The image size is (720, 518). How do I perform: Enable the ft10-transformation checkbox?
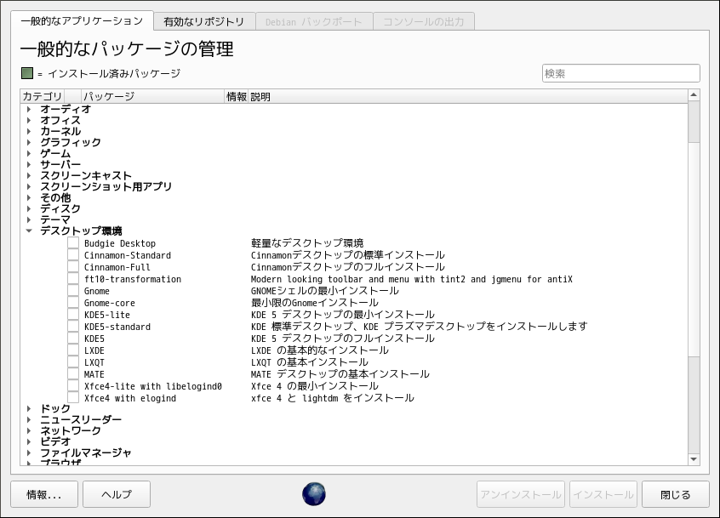pyautogui.click(x=73, y=279)
